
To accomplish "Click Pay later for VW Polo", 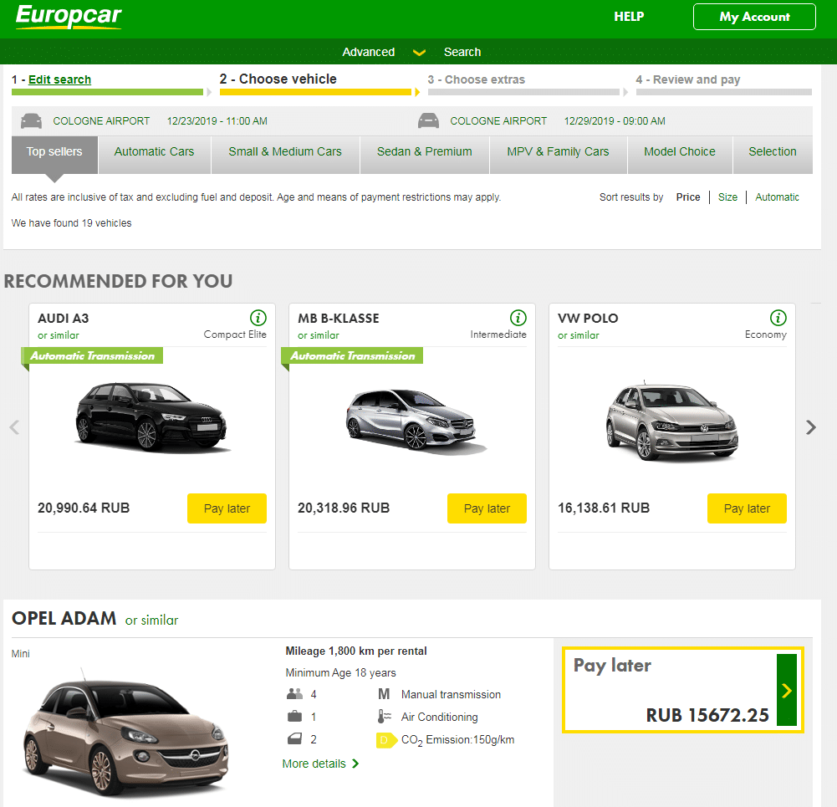I will point(747,508).
